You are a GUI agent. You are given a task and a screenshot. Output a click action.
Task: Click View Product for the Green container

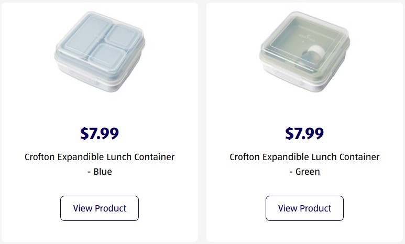(304, 208)
